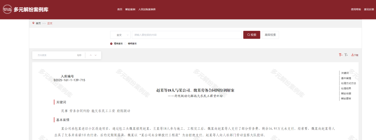Open 人民法院案例库 in the top navigation
The width and height of the screenshot is (376, 140).
click(x=147, y=9)
